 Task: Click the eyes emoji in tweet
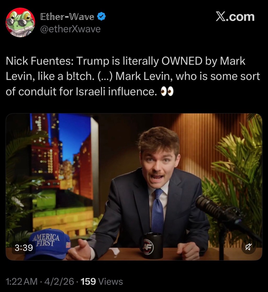pyautogui.click(x=167, y=92)
